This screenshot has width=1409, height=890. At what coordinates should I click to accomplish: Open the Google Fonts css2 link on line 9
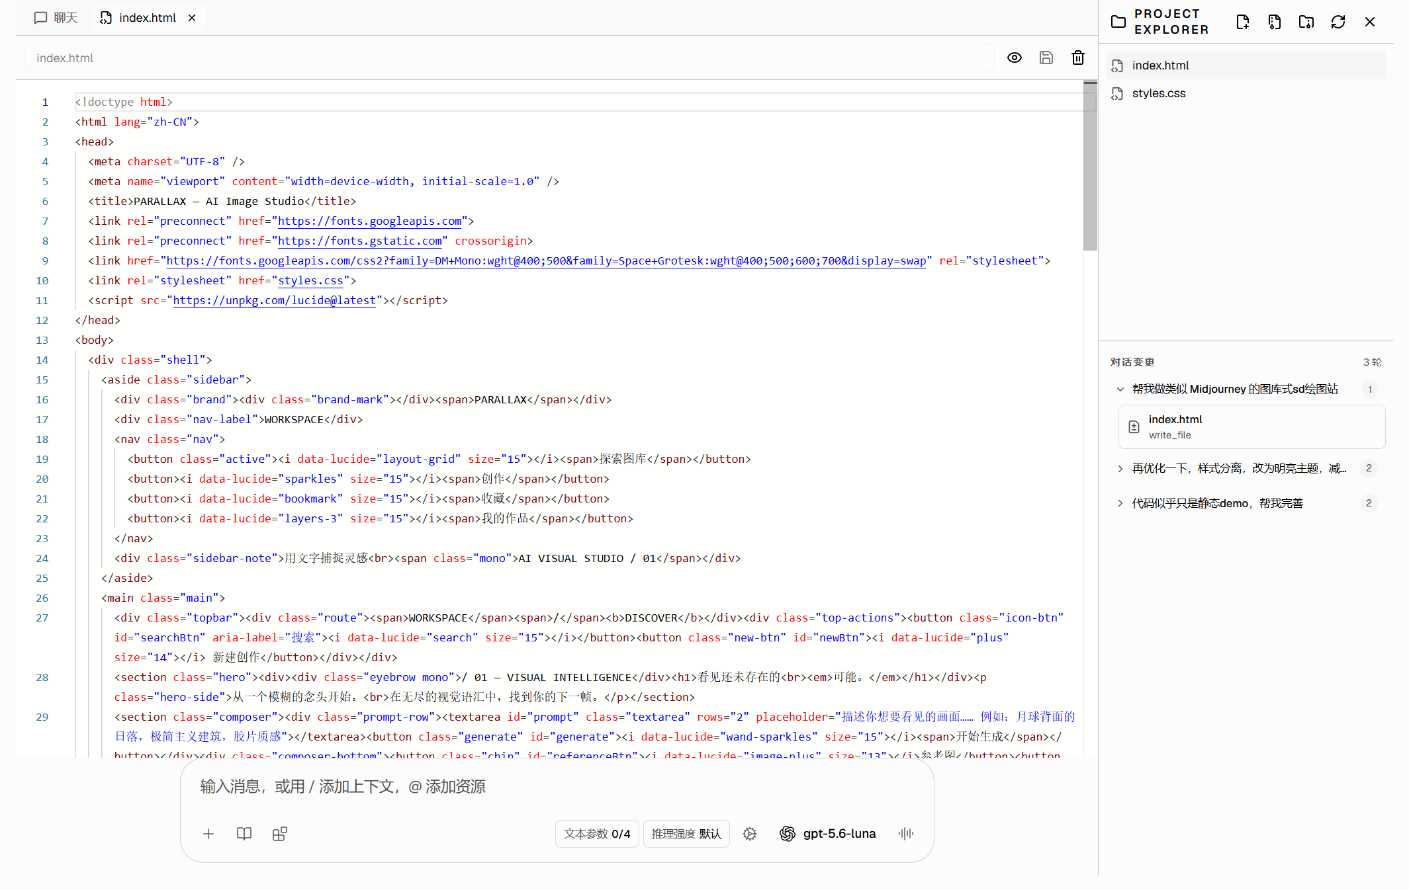[546, 261]
